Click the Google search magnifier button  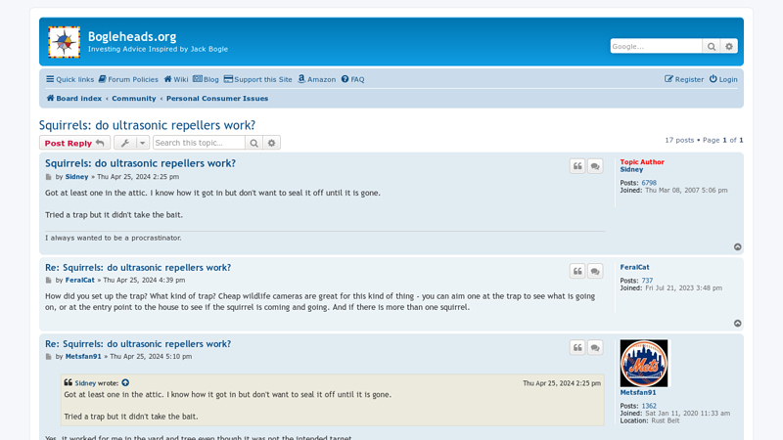pos(712,46)
